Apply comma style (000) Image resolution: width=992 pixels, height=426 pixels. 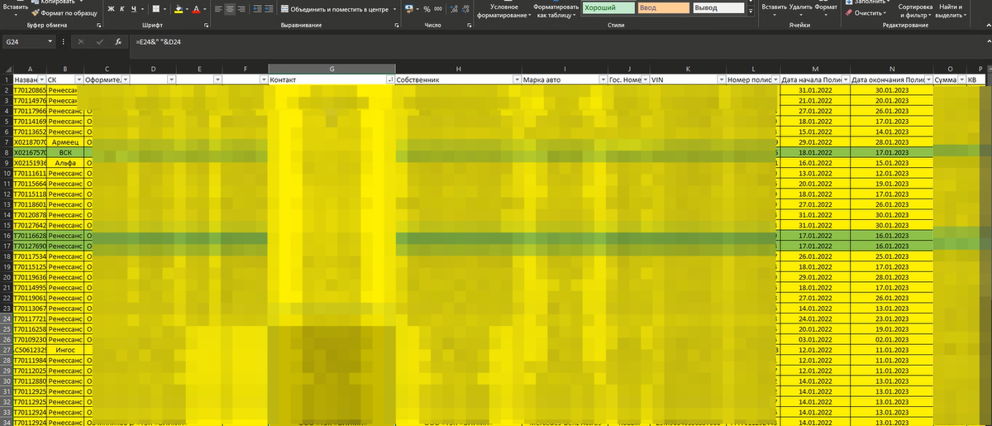click(438, 9)
